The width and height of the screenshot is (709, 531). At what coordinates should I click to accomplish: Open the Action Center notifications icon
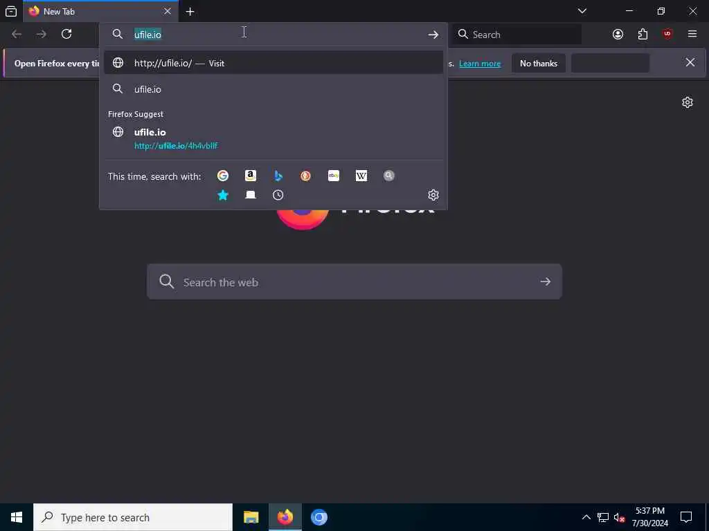coord(686,517)
